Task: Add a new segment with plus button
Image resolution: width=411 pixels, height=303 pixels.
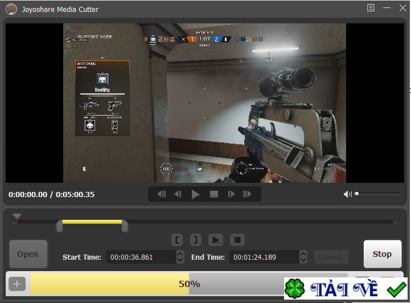Action: coord(17,284)
